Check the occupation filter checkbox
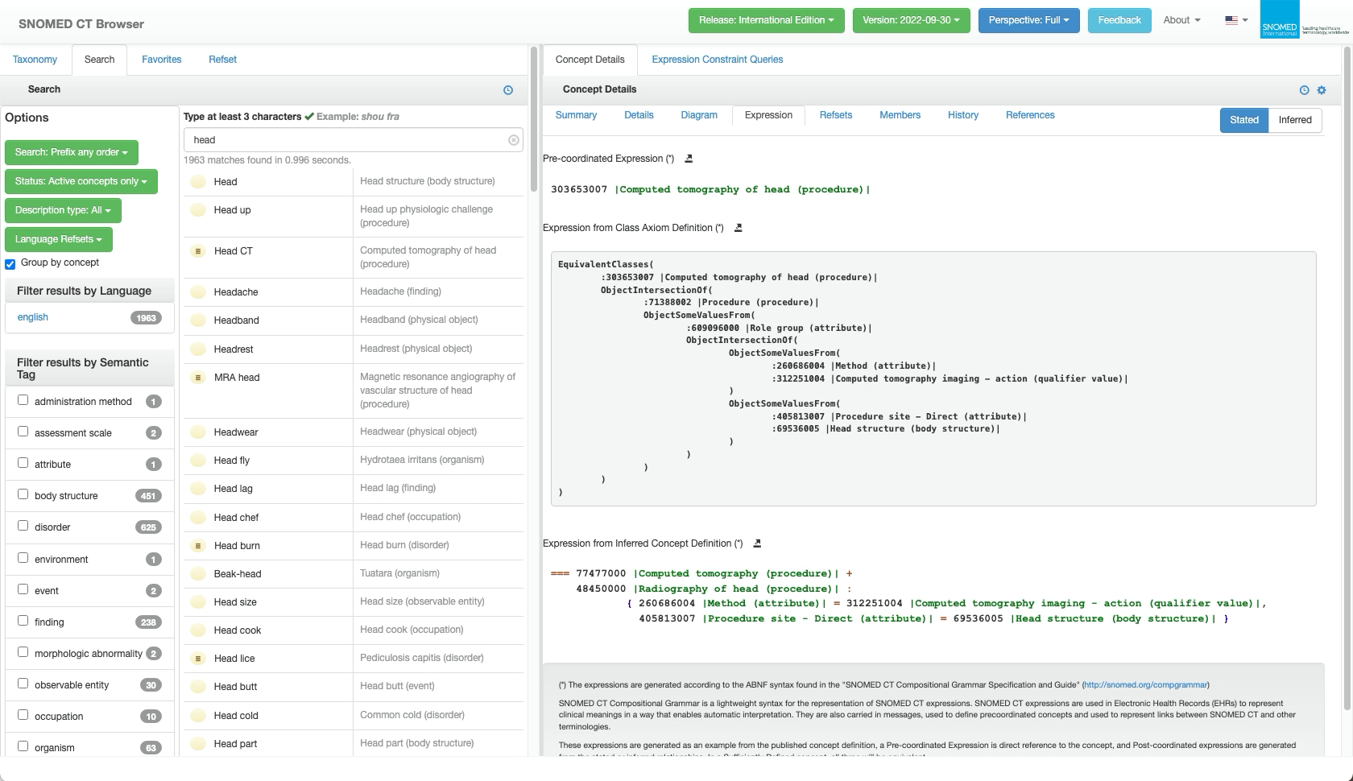The height and width of the screenshot is (781, 1353). tap(23, 715)
